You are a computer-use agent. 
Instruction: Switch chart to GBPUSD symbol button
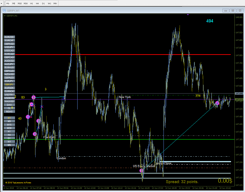click(x=9, y=44)
